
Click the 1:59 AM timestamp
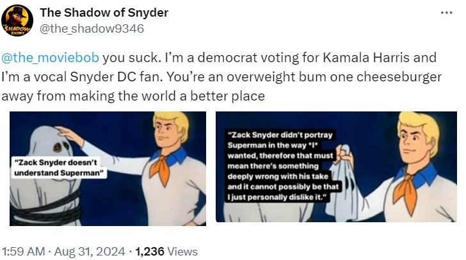(x=24, y=252)
